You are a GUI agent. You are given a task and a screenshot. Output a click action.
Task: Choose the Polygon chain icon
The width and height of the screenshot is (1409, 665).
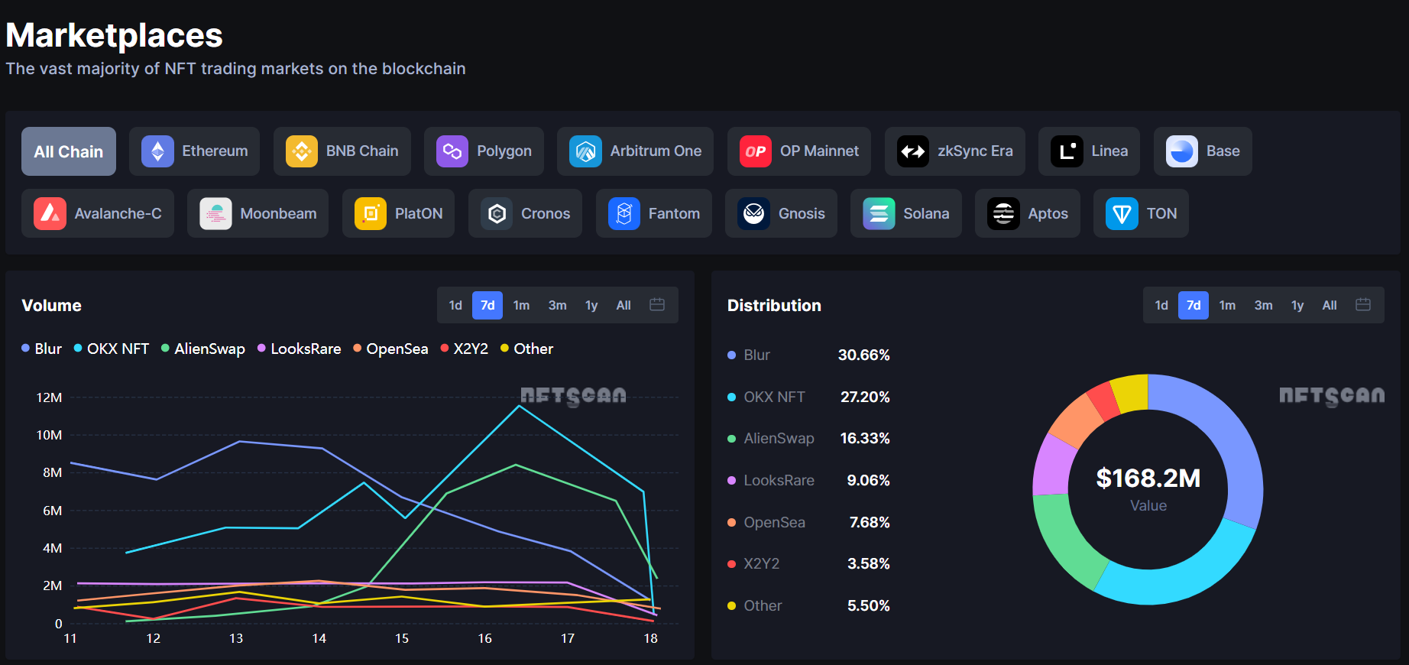(x=452, y=151)
